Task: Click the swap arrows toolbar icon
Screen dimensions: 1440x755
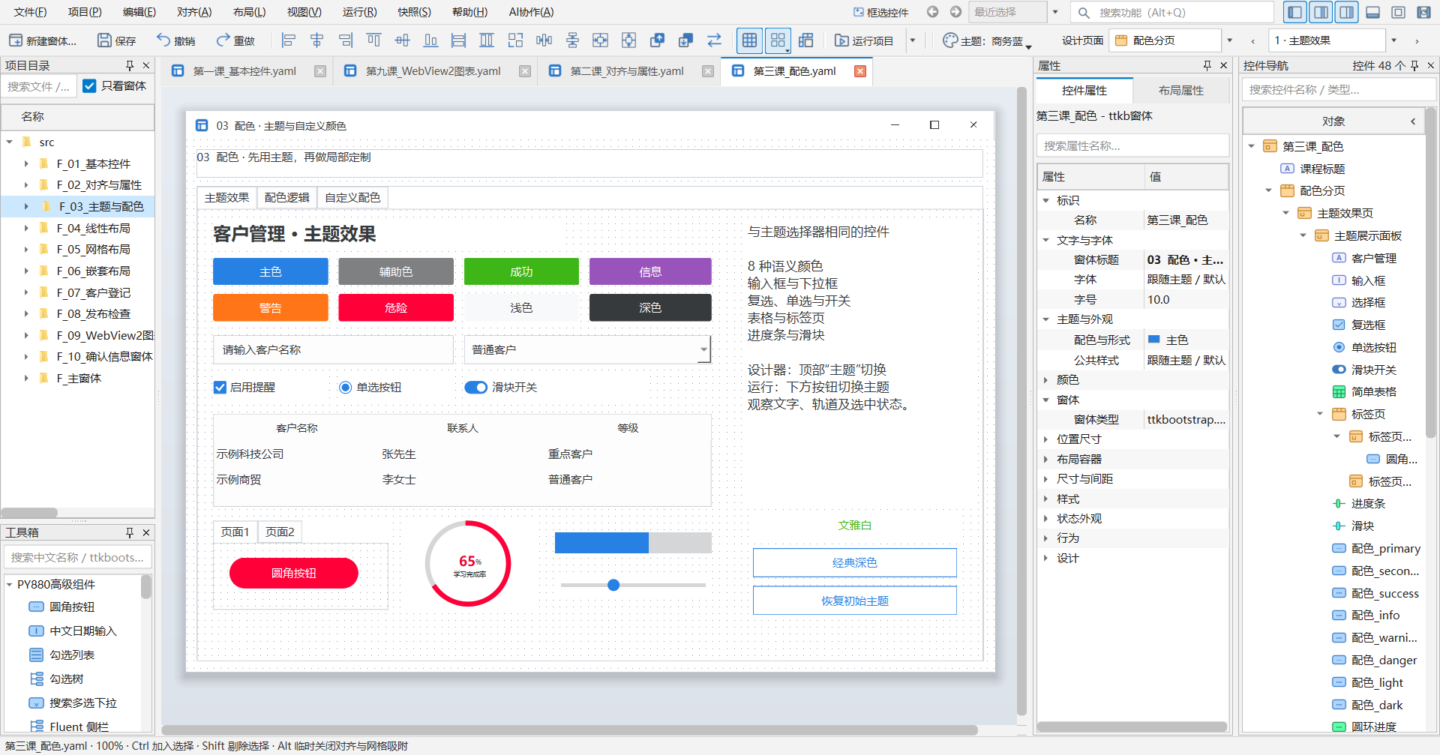Action: (714, 40)
